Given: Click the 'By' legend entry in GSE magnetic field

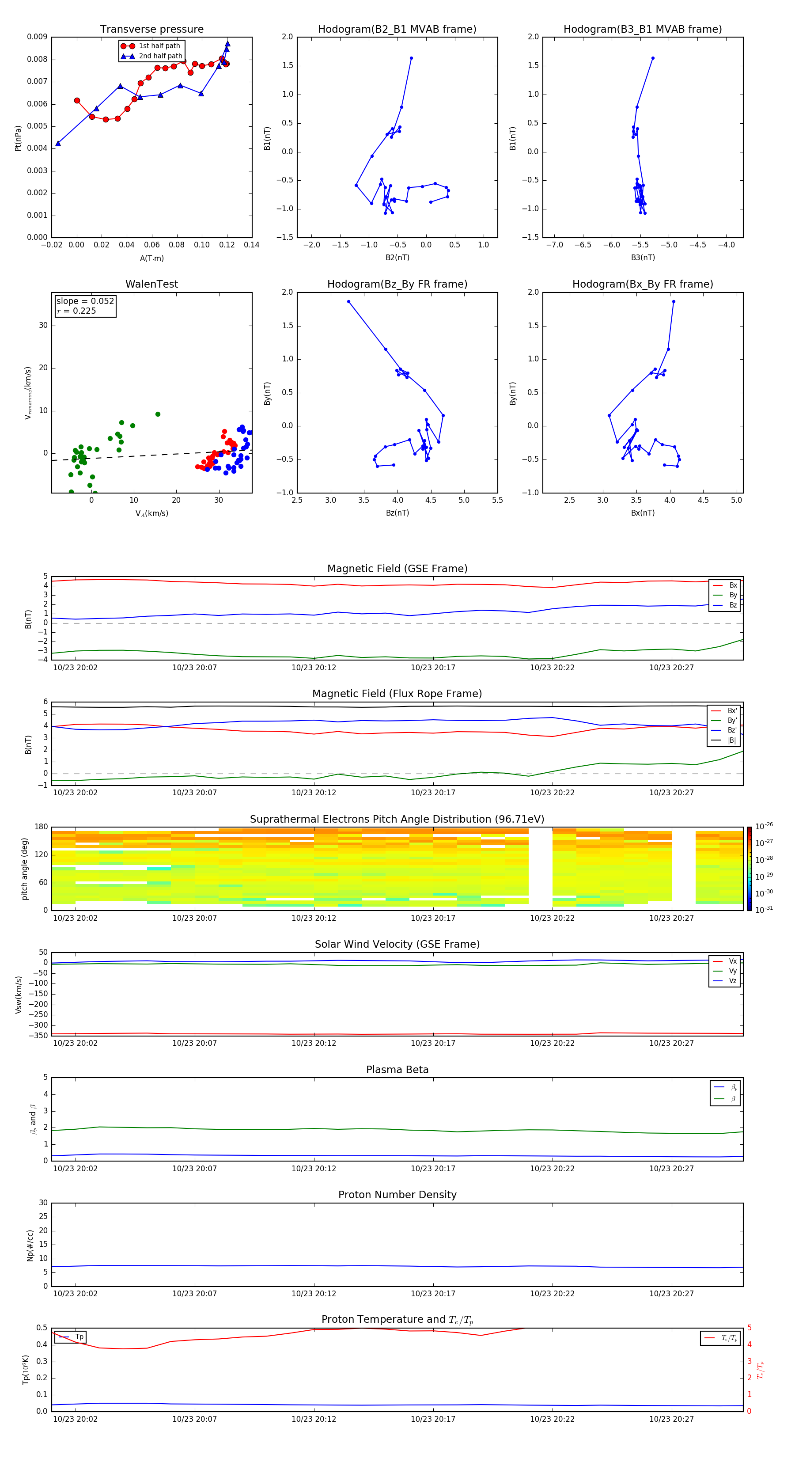Looking at the screenshot, I should [725, 595].
